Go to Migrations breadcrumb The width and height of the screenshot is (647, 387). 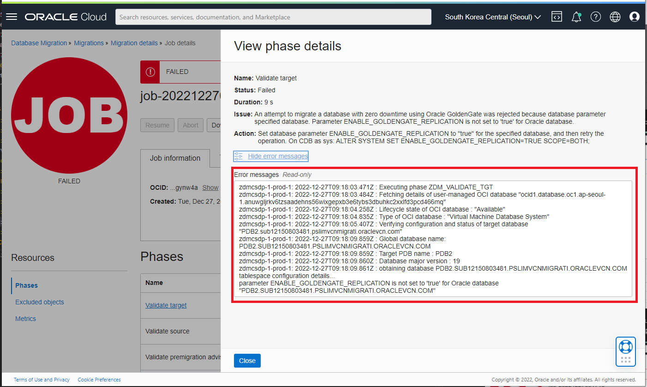pos(89,43)
